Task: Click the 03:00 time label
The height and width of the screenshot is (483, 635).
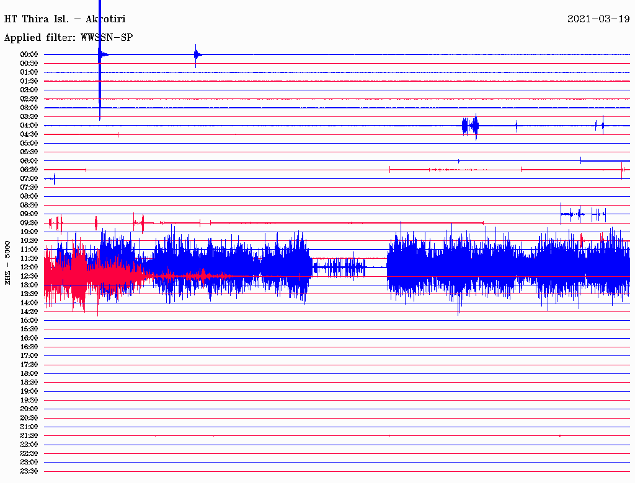Action: point(29,108)
